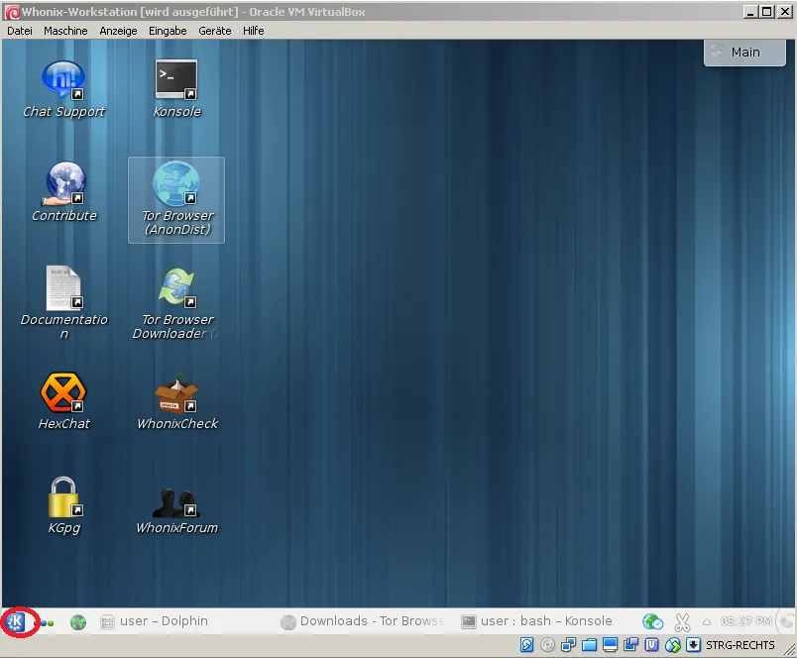Close the Whonix-Workstation VirtualBox window

(785, 12)
